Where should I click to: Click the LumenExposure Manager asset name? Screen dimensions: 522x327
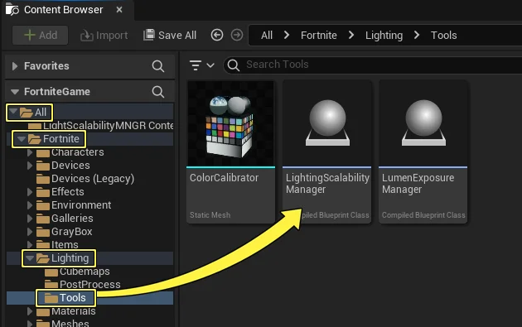[418, 184]
